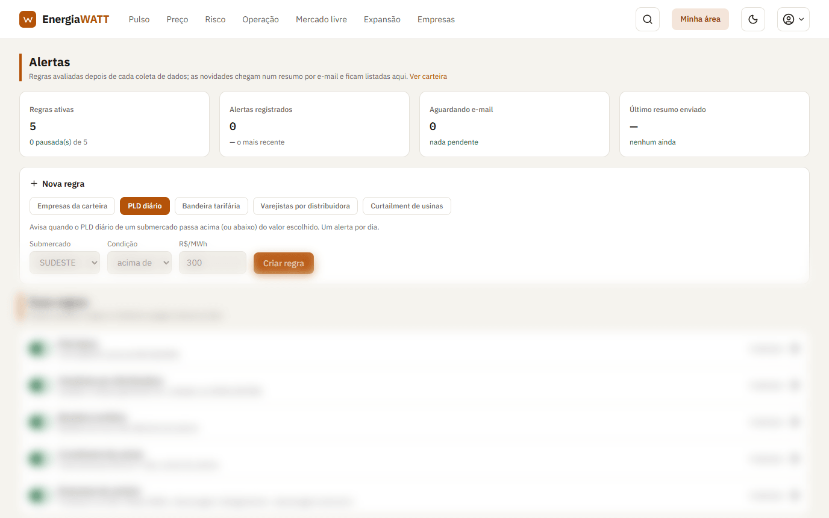Choose the Bandeira tarifária rule type
The height and width of the screenshot is (518, 829).
(x=211, y=206)
